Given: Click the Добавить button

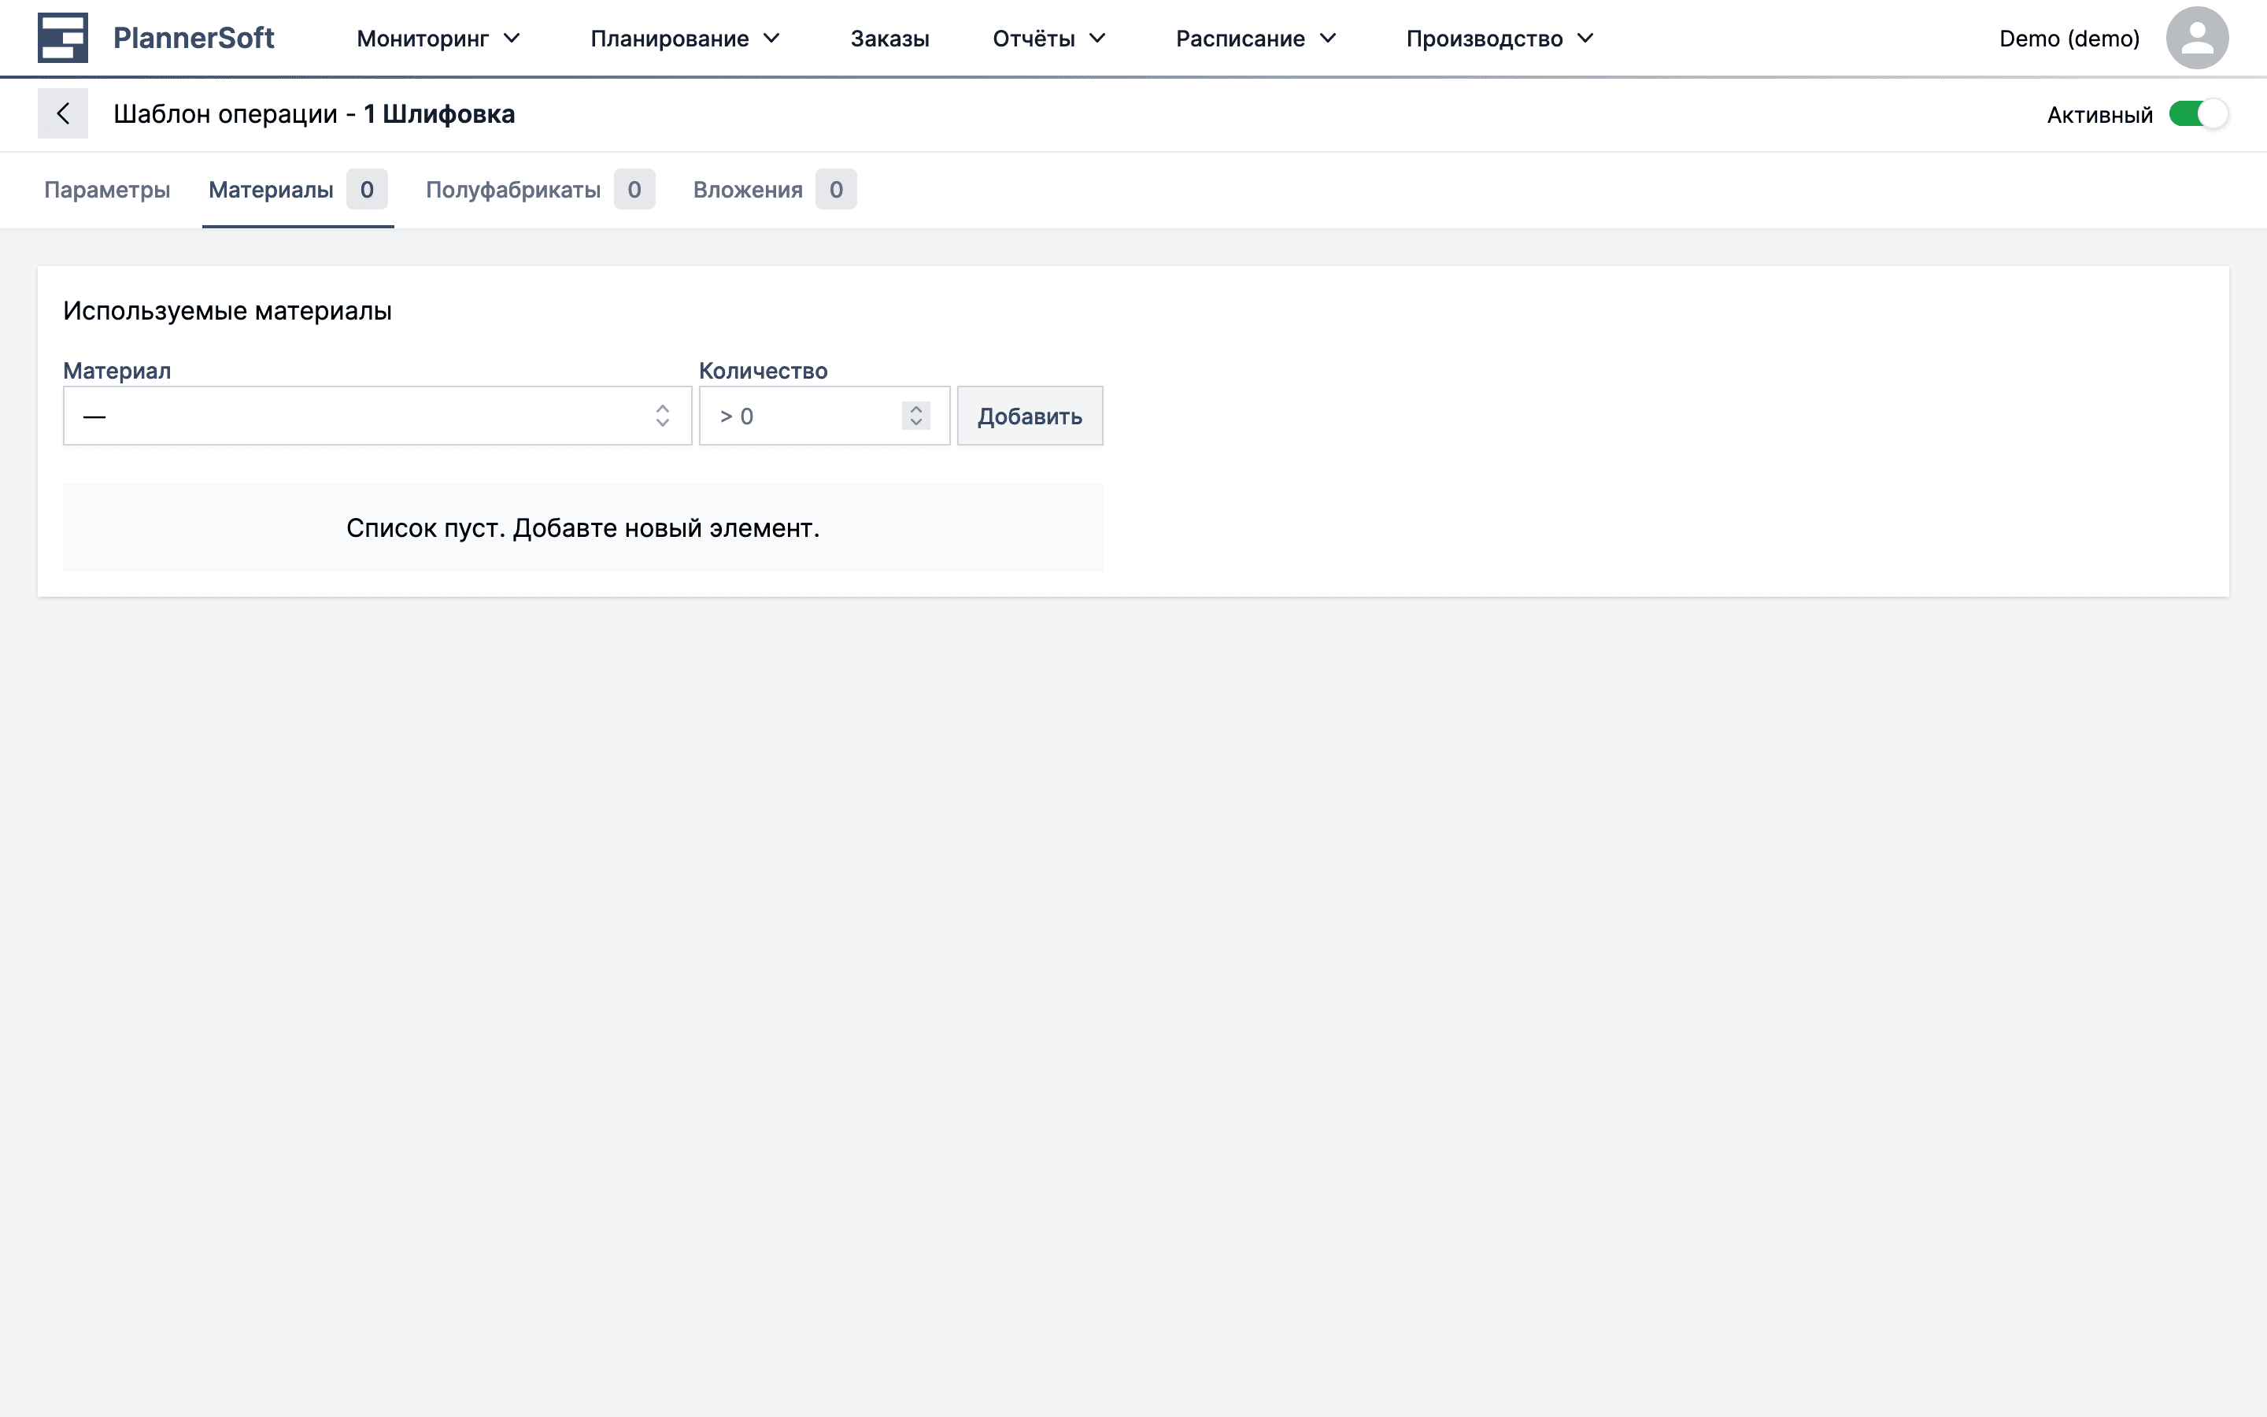Looking at the screenshot, I should [1029, 415].
